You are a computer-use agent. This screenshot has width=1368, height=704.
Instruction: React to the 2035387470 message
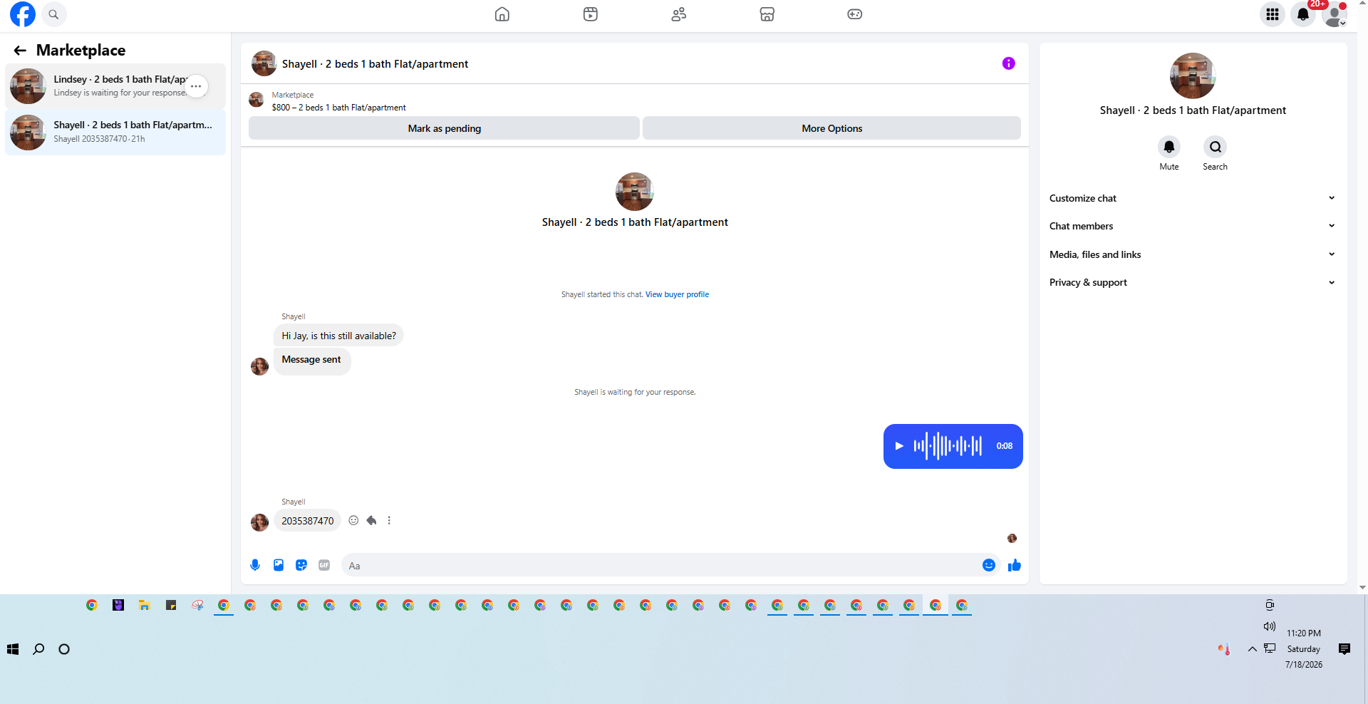coord(353,520)
